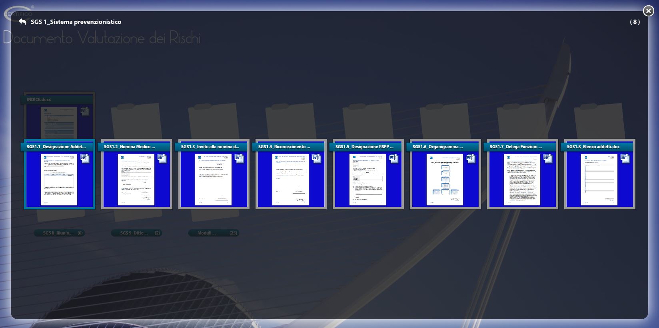Select the SGS1.5_Designazione RSPP title label
The width and height of the screenshot is (659, 328).
[x=364, y=147]
